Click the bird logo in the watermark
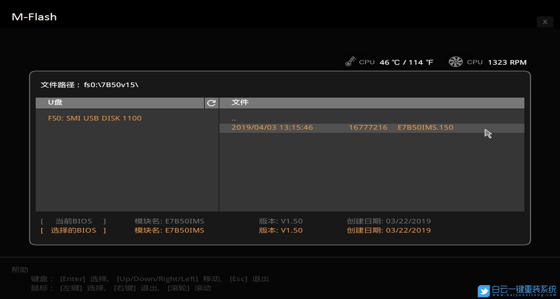This screenshot has height=299, width=560. coord(484,291)
